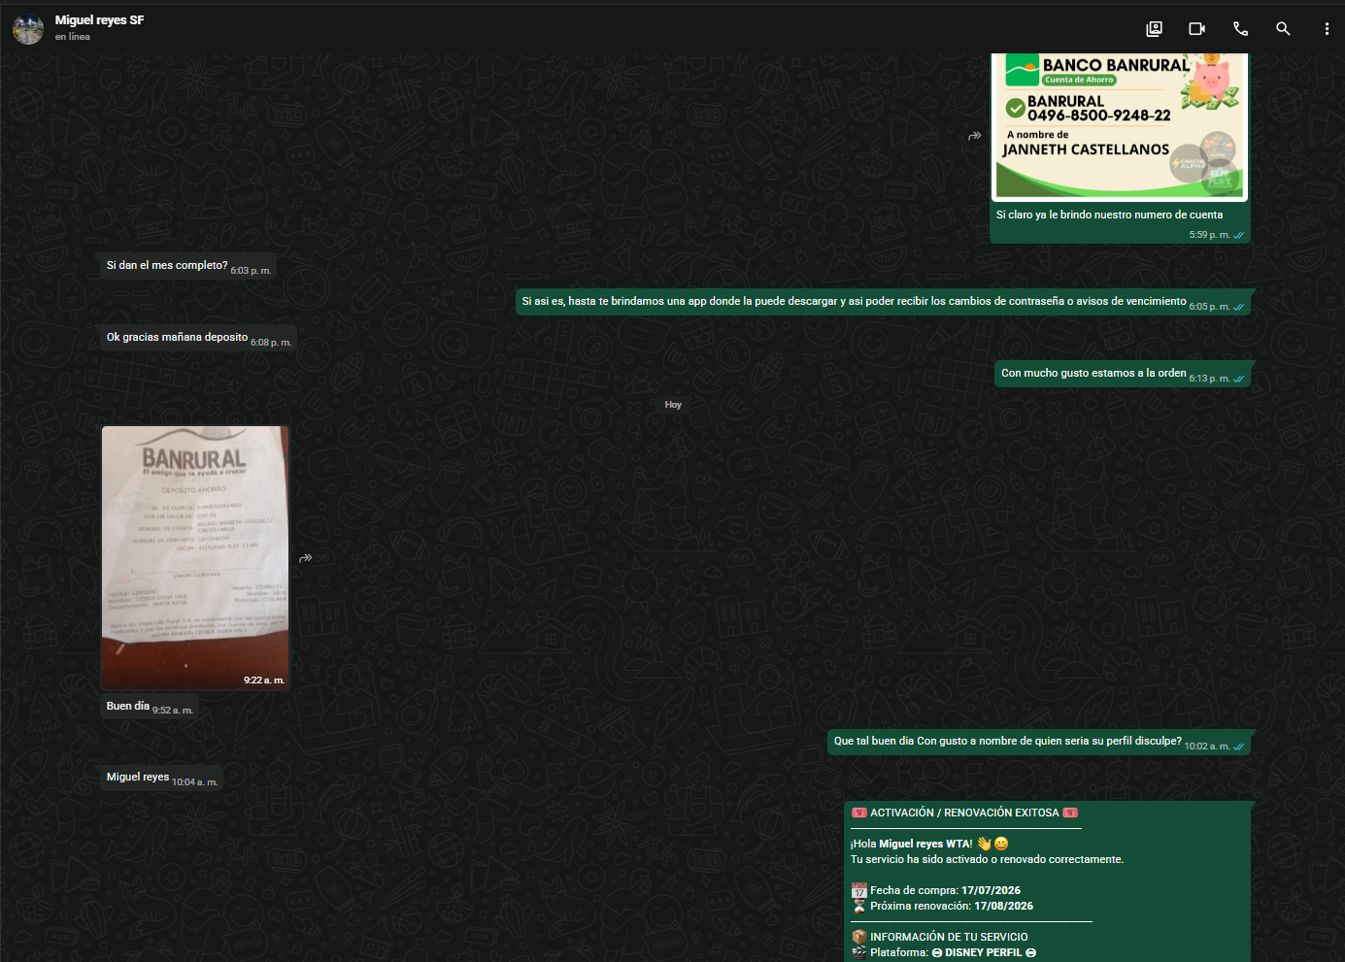Click the 'ACTIVACIÓN / RENOVACIÓN EXITOSA' heading
Screen dimensions: 1345x962
[x=964, y=813]
